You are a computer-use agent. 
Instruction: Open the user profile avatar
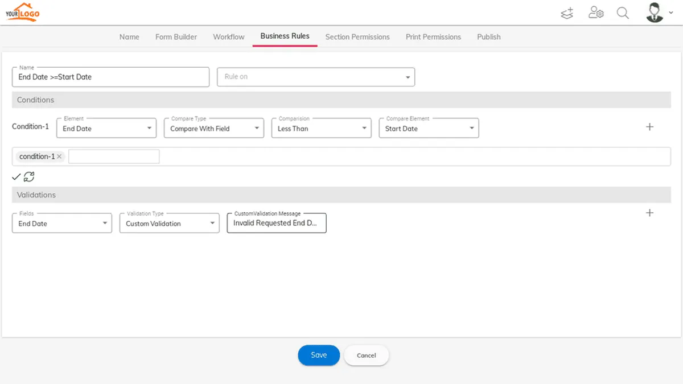point(655,13)
